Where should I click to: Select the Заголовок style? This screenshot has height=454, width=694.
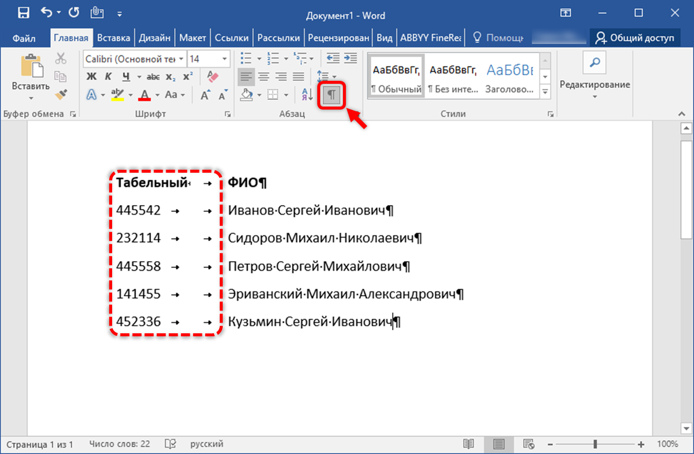(510, 76)
